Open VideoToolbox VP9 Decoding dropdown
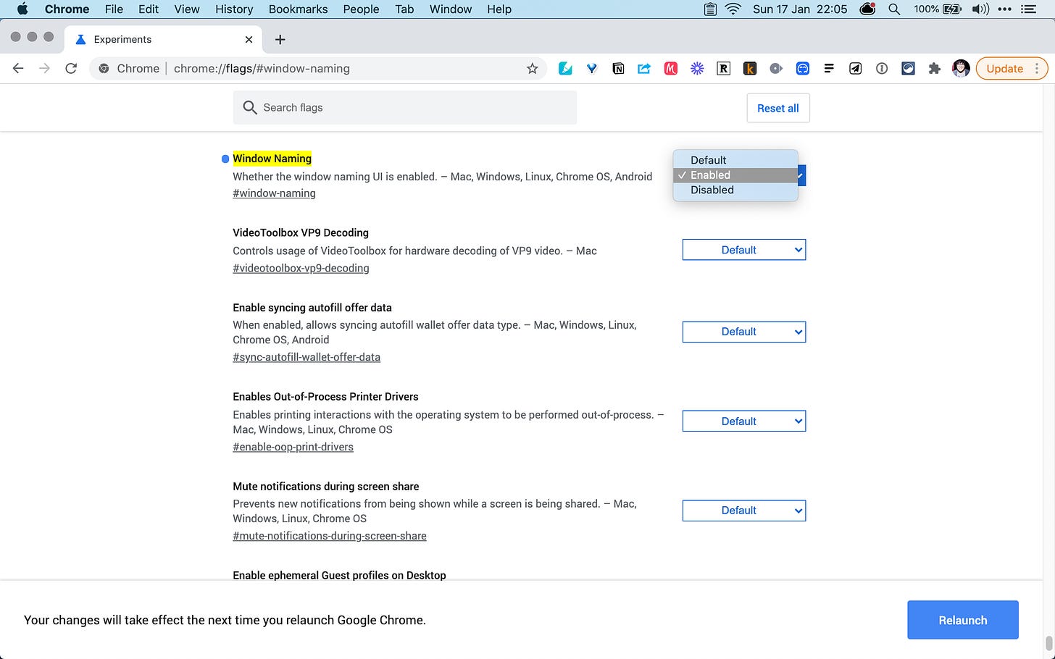 (744, 250)
